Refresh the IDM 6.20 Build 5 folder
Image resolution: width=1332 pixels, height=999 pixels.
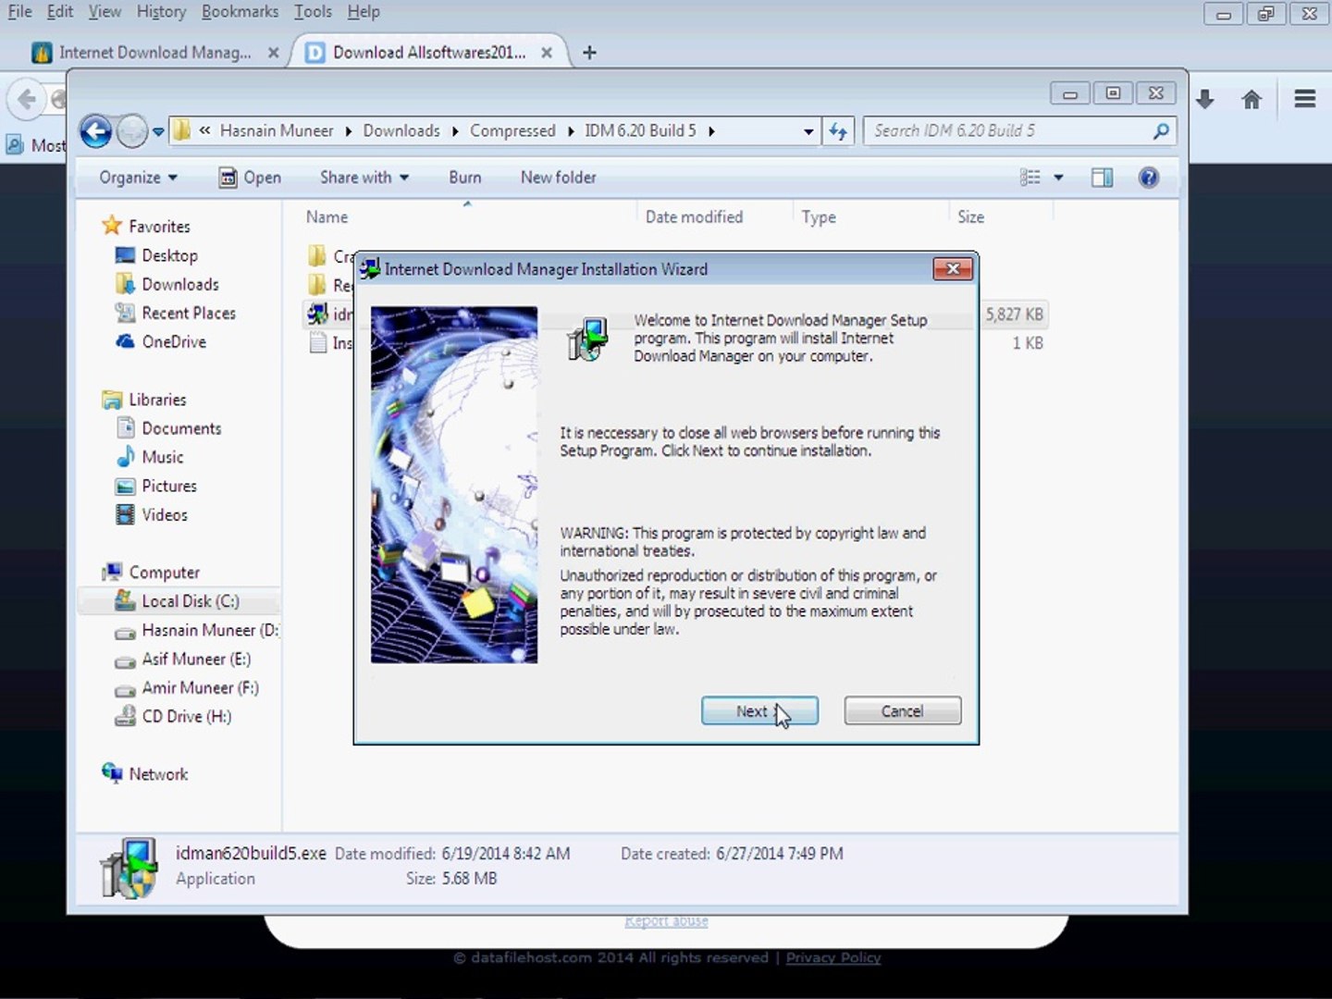coord(838,131)
